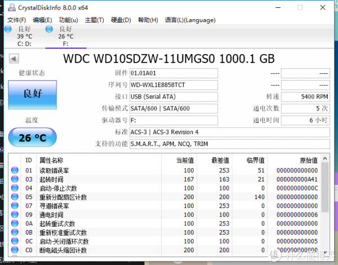Click the rotation rate field 5400 RPM

point(305,96)
